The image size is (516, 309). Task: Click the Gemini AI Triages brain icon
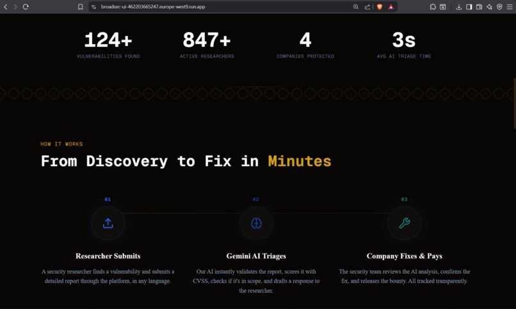pos(256,223)
